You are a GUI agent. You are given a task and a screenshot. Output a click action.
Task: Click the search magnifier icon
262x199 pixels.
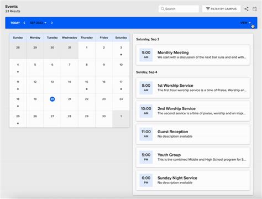pyautogui.click(x=163, y=9)
